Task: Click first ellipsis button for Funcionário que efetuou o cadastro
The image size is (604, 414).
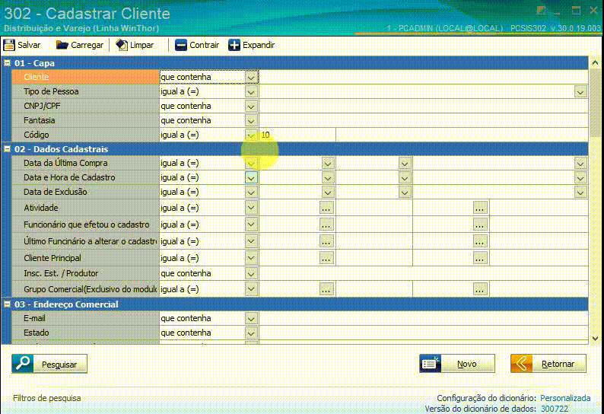Action: [x=326, y=225]
